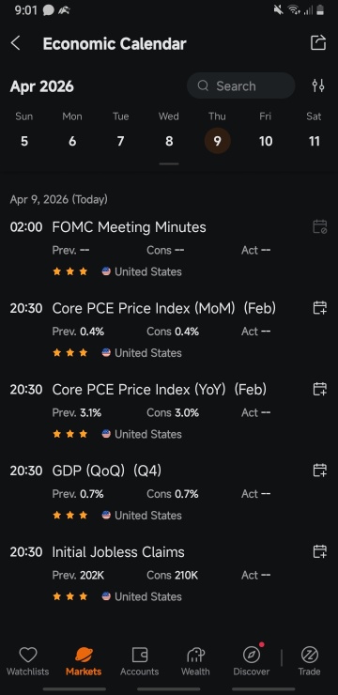Tap the back arrow icon
338x695 pixels.
point(16,43)
